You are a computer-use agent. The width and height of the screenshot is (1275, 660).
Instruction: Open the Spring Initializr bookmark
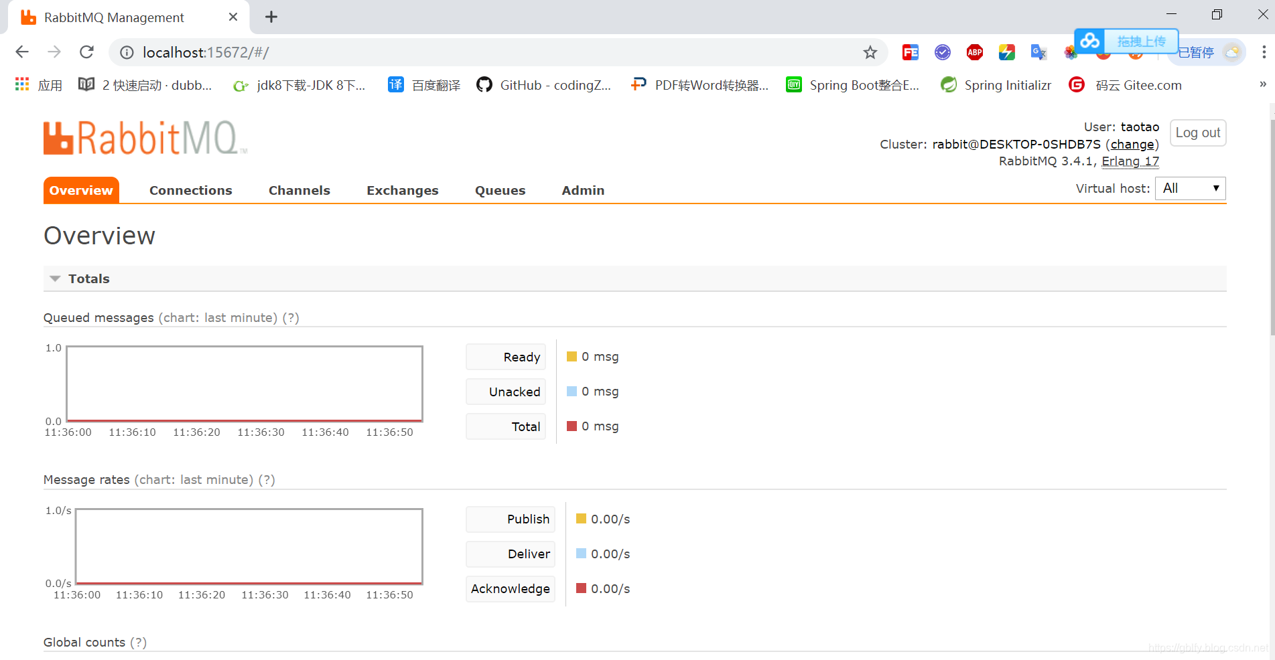point(996,85)
